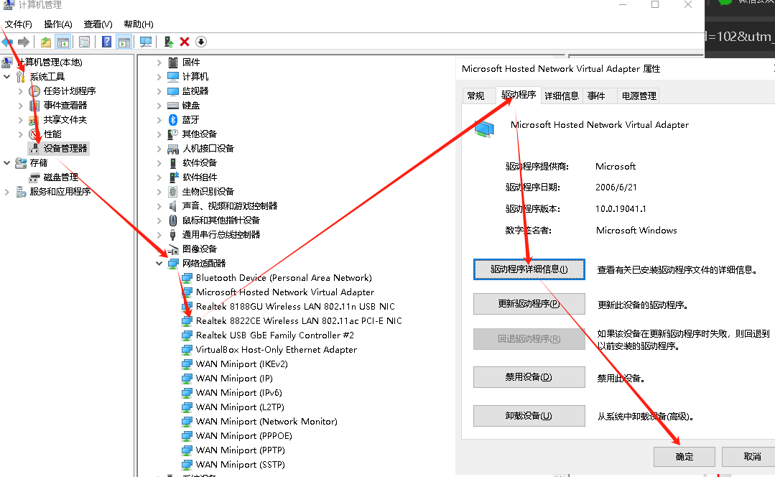Click the Scan for hardware changes monitor icon
Viewport: 775px width, 477px height.
(146, 42)
